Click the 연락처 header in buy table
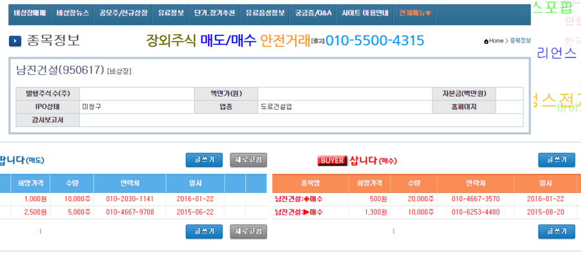 pos(475,183)
